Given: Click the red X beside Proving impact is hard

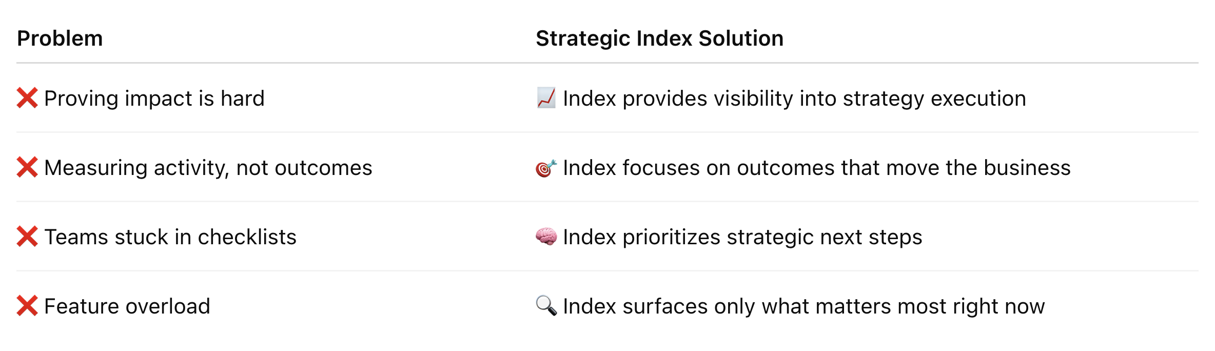Looking at the screenshot, I should (x=27, y=98).
